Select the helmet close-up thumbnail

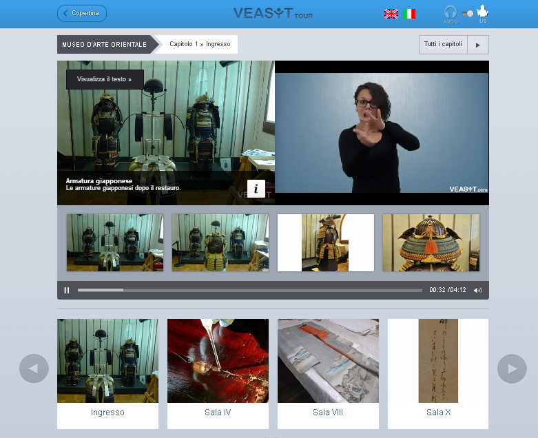tap(431, 242)
